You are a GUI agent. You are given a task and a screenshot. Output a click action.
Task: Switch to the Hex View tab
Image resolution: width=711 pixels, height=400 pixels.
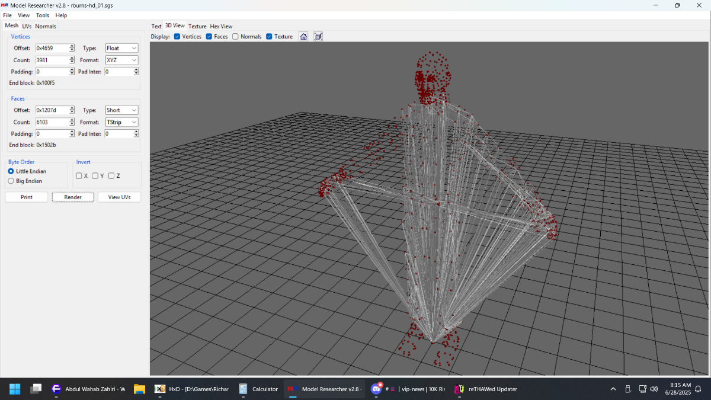click(x=221, y=26)
